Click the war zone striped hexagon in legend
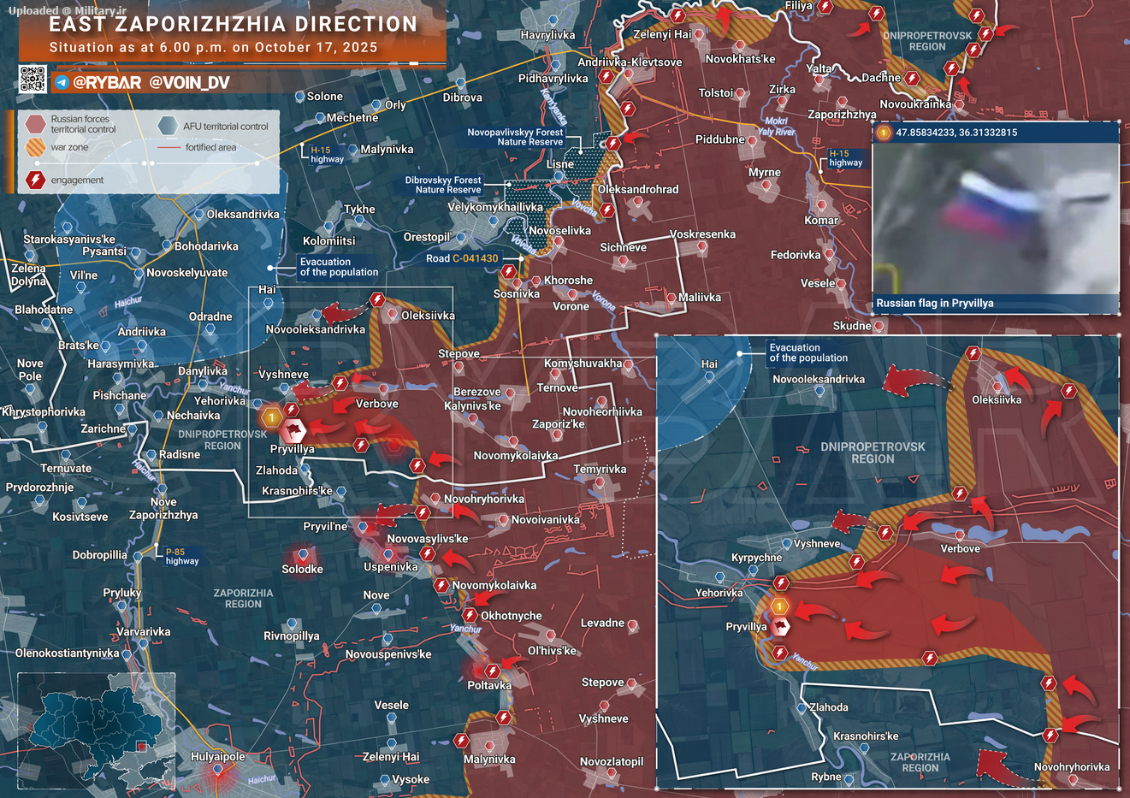1130x798 pixels. (35, 147)
